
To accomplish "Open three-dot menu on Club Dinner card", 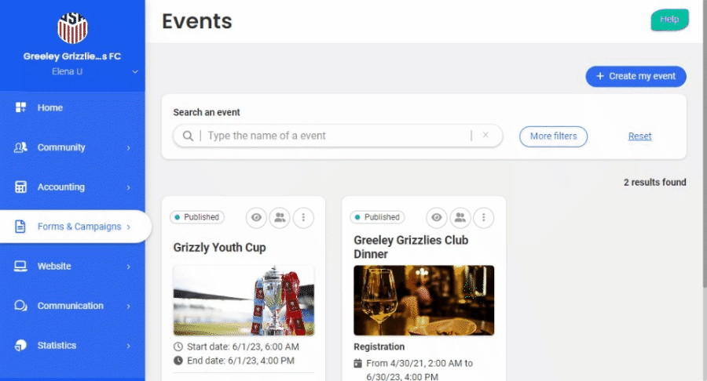I will coord(484,218).
